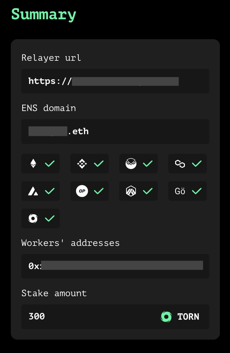Select the BNB Chain network icon
The image size is (230, 353).
point(82,164)
